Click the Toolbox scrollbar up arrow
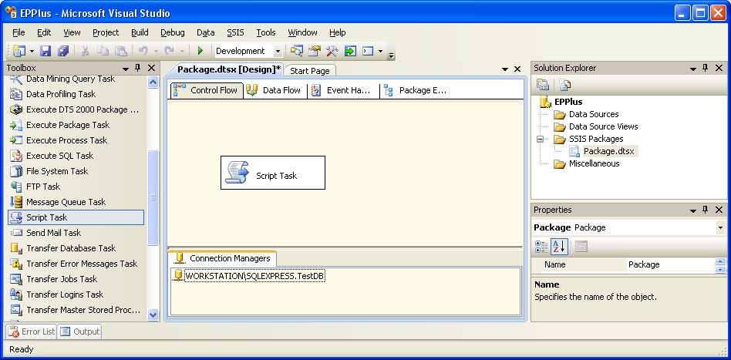Image resolution: width=731 pixels, height=360 pixels. click(x=153, y=82)
